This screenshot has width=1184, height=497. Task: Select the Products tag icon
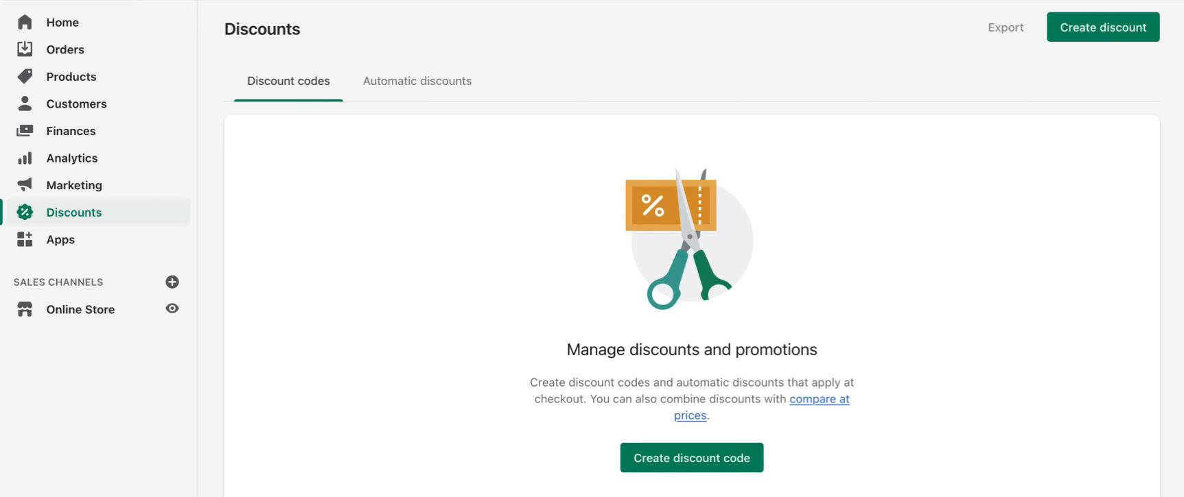(25, 76)
